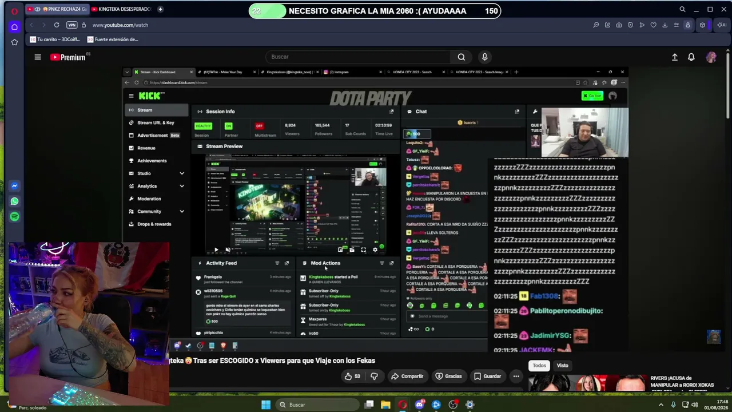Like the video with 53 likes
This screenshot has width=732, height=412.
click(x=352, y=377)
